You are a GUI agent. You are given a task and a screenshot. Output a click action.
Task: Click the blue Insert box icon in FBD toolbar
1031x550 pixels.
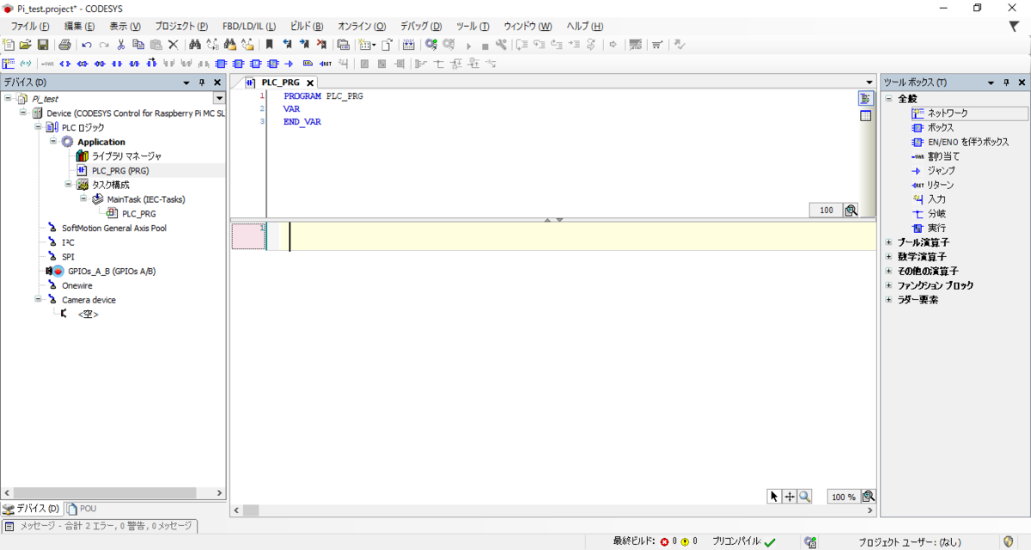(x=221, y=63)
